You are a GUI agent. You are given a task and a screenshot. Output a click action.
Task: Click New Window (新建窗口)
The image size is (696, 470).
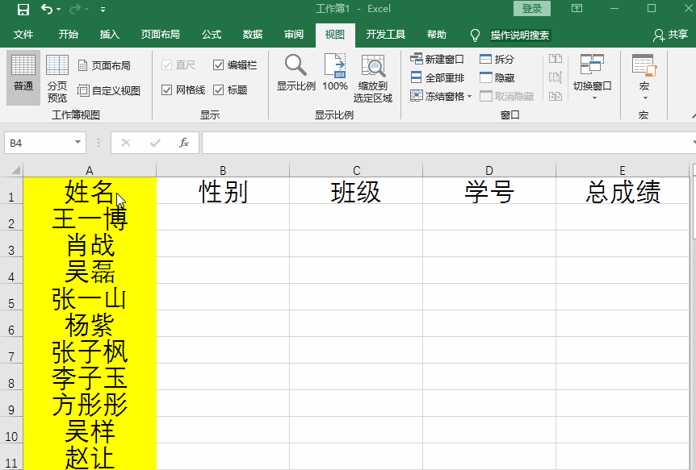[438, 60]
